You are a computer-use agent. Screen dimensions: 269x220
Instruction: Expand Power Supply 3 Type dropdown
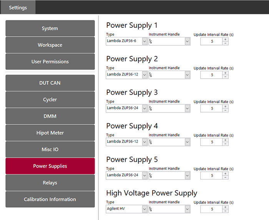pyautogui.click(x=144, y=108)
